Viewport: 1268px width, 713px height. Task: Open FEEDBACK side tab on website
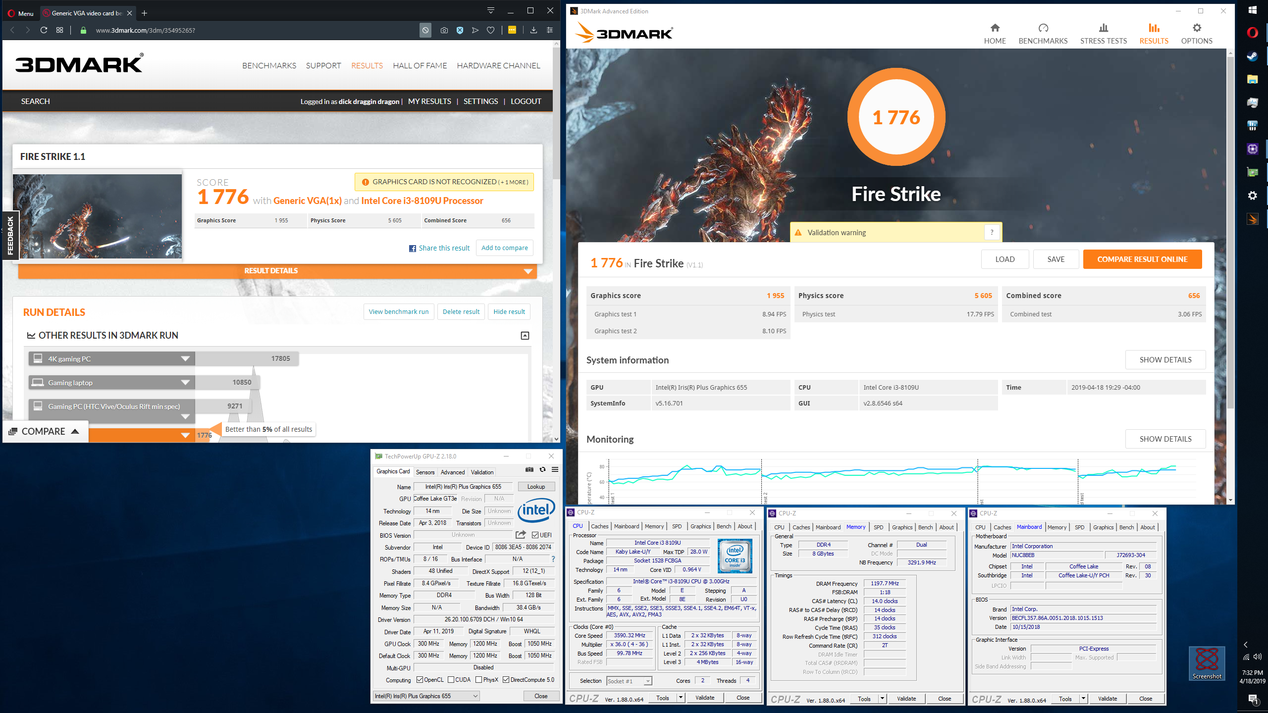click(10, 236)
